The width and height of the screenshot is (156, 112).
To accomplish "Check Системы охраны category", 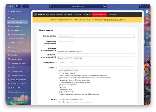I will coord(59,94).
